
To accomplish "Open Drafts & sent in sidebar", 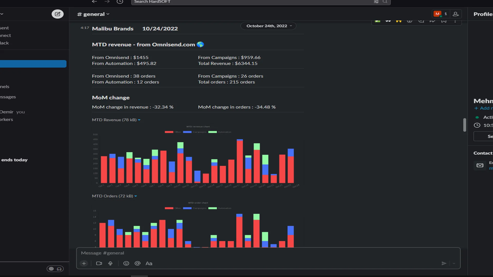I will click(x=4, y=28).
